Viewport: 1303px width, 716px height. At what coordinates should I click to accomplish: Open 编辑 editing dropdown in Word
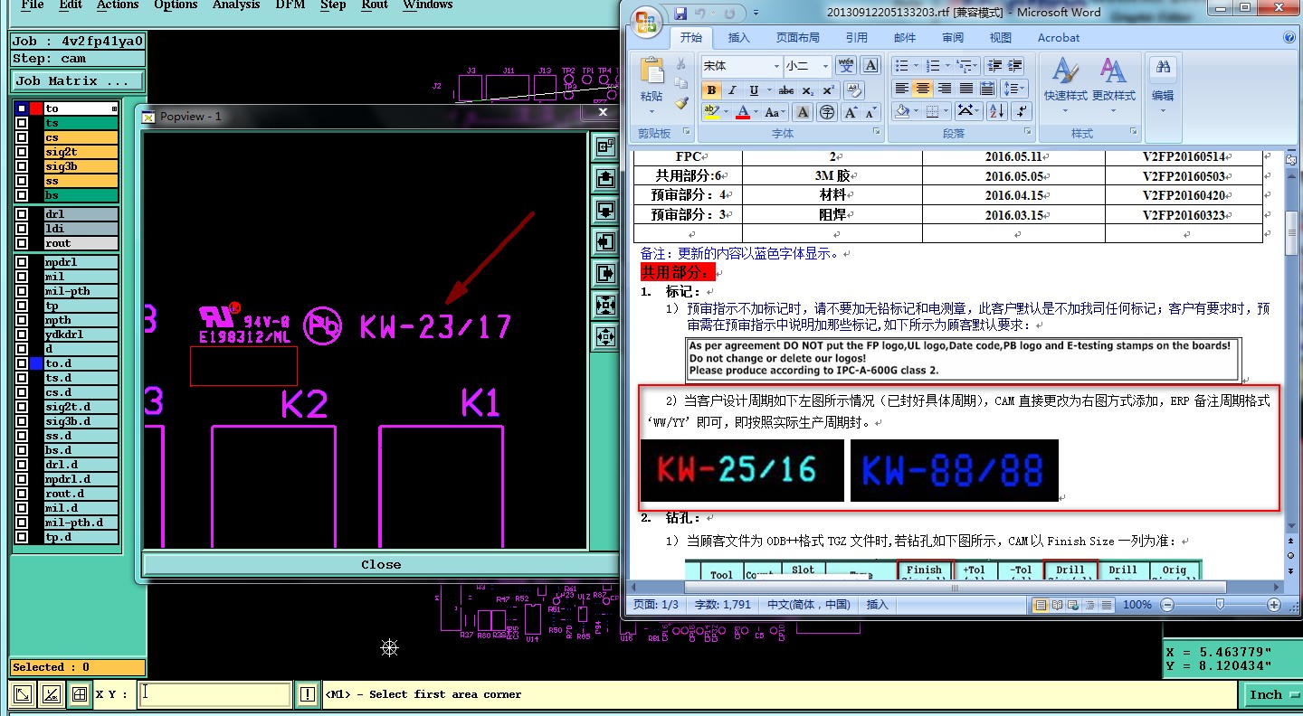[x=1163, y=86]
